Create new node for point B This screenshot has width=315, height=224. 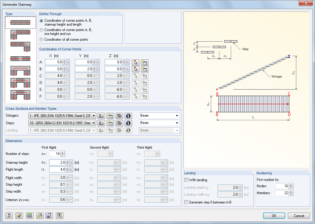145,69
